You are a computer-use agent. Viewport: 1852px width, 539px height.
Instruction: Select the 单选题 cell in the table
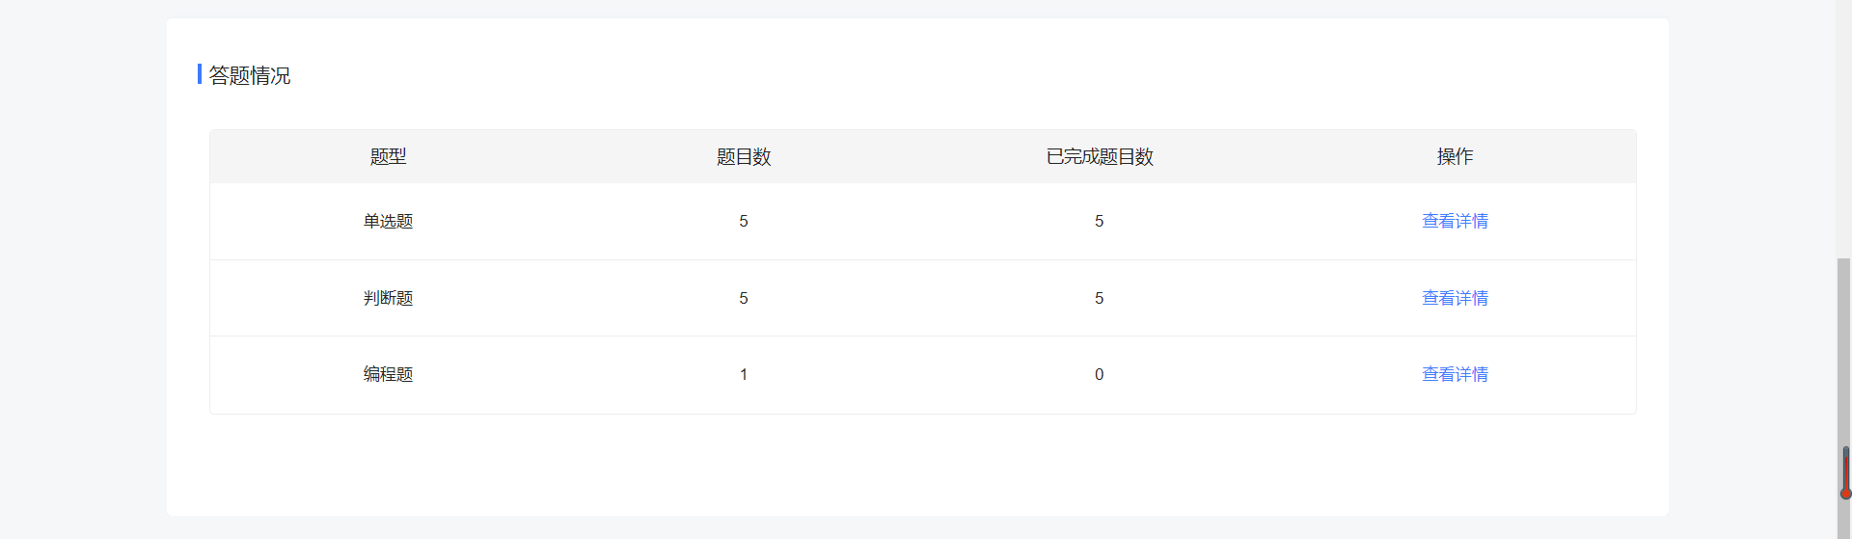pos(388,221)
